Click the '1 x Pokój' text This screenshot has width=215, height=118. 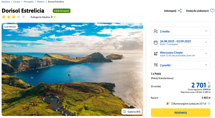(156, 74)
